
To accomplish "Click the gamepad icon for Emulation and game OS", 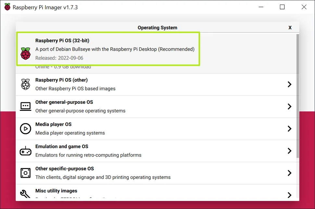I will tap(26, 151).
